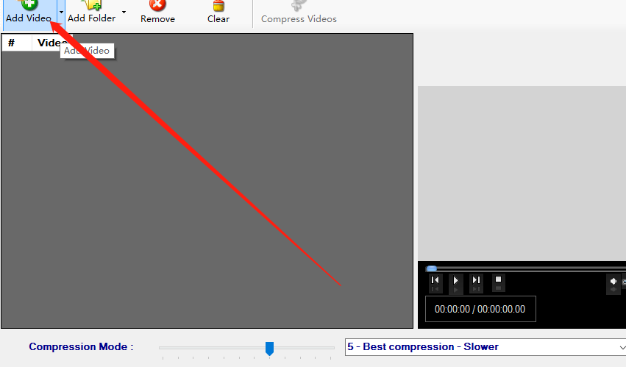Click the Compression Mode slider handle
Viewport: 626px width, 367px height.
pos(269,348)
